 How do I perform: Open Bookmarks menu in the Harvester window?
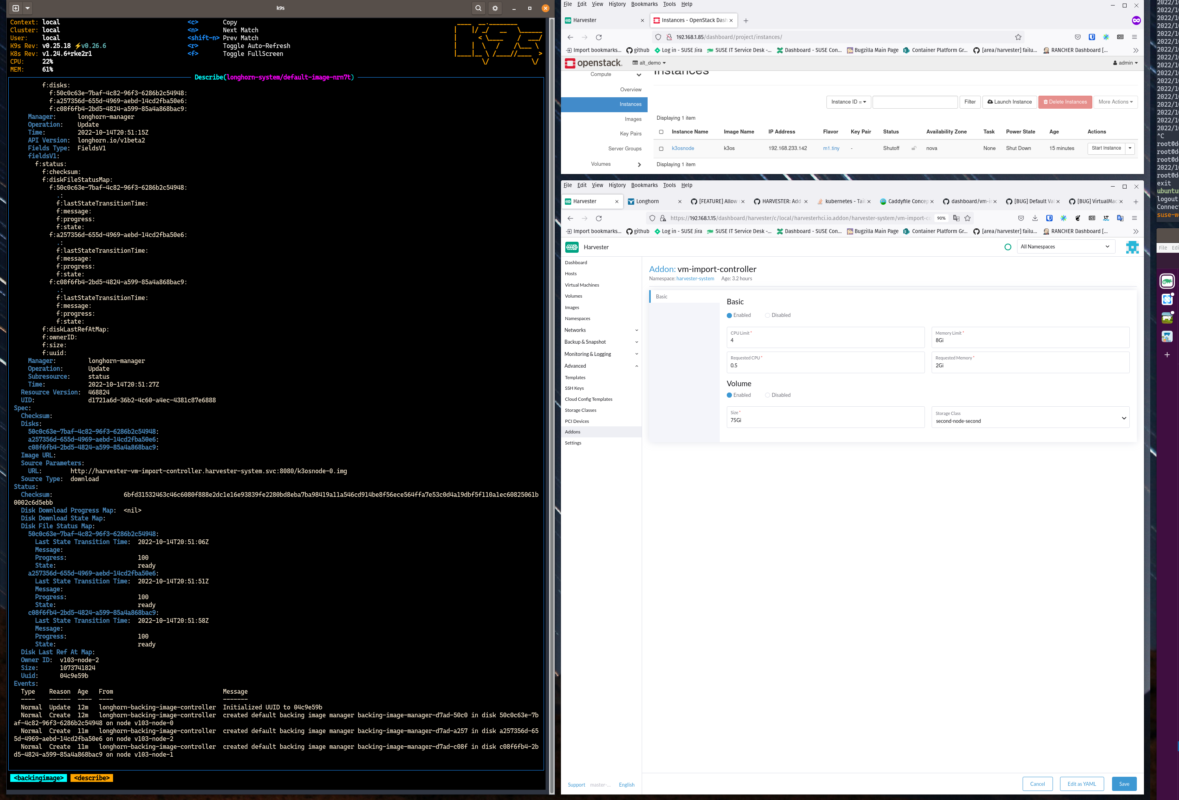click(x=644, y=185)
